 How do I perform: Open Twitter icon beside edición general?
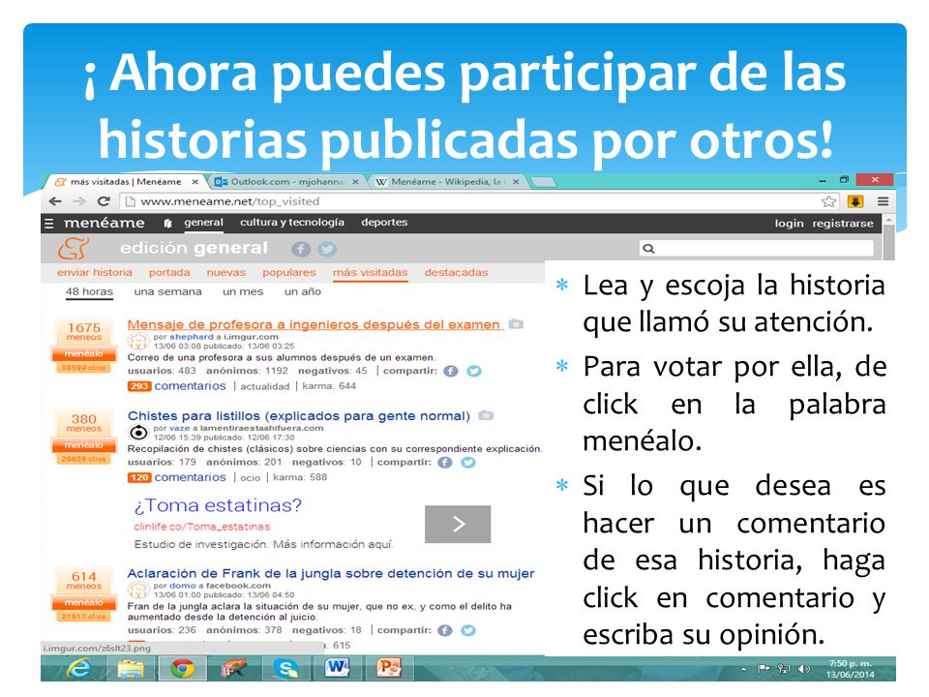point(327,249)
